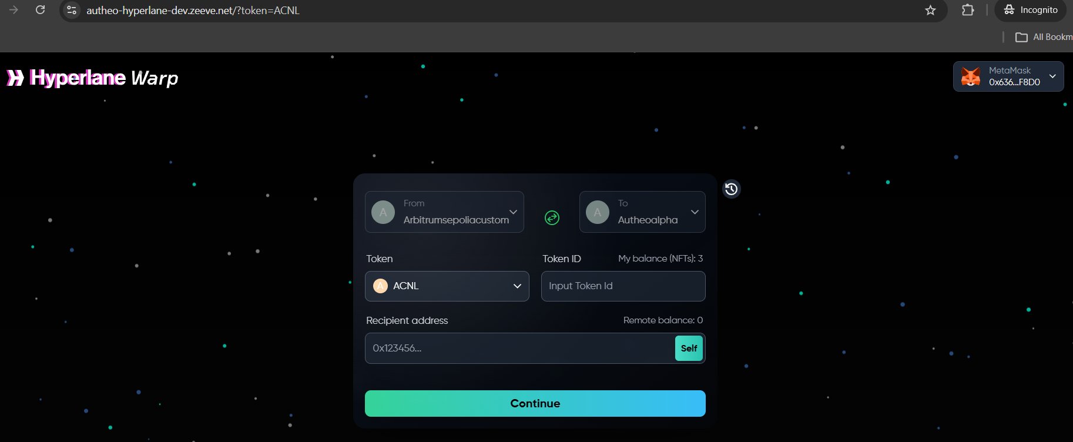Click the Remote balance: 0 text
This screenshot has width=1073, height=442.
tap(663, 320)
